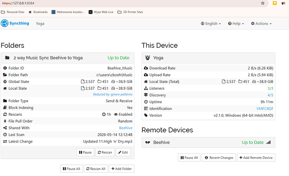Click the Beehive connection signal bars icon
The height and width of the screenshot is (176, 289).
click(x=268, y=142)
